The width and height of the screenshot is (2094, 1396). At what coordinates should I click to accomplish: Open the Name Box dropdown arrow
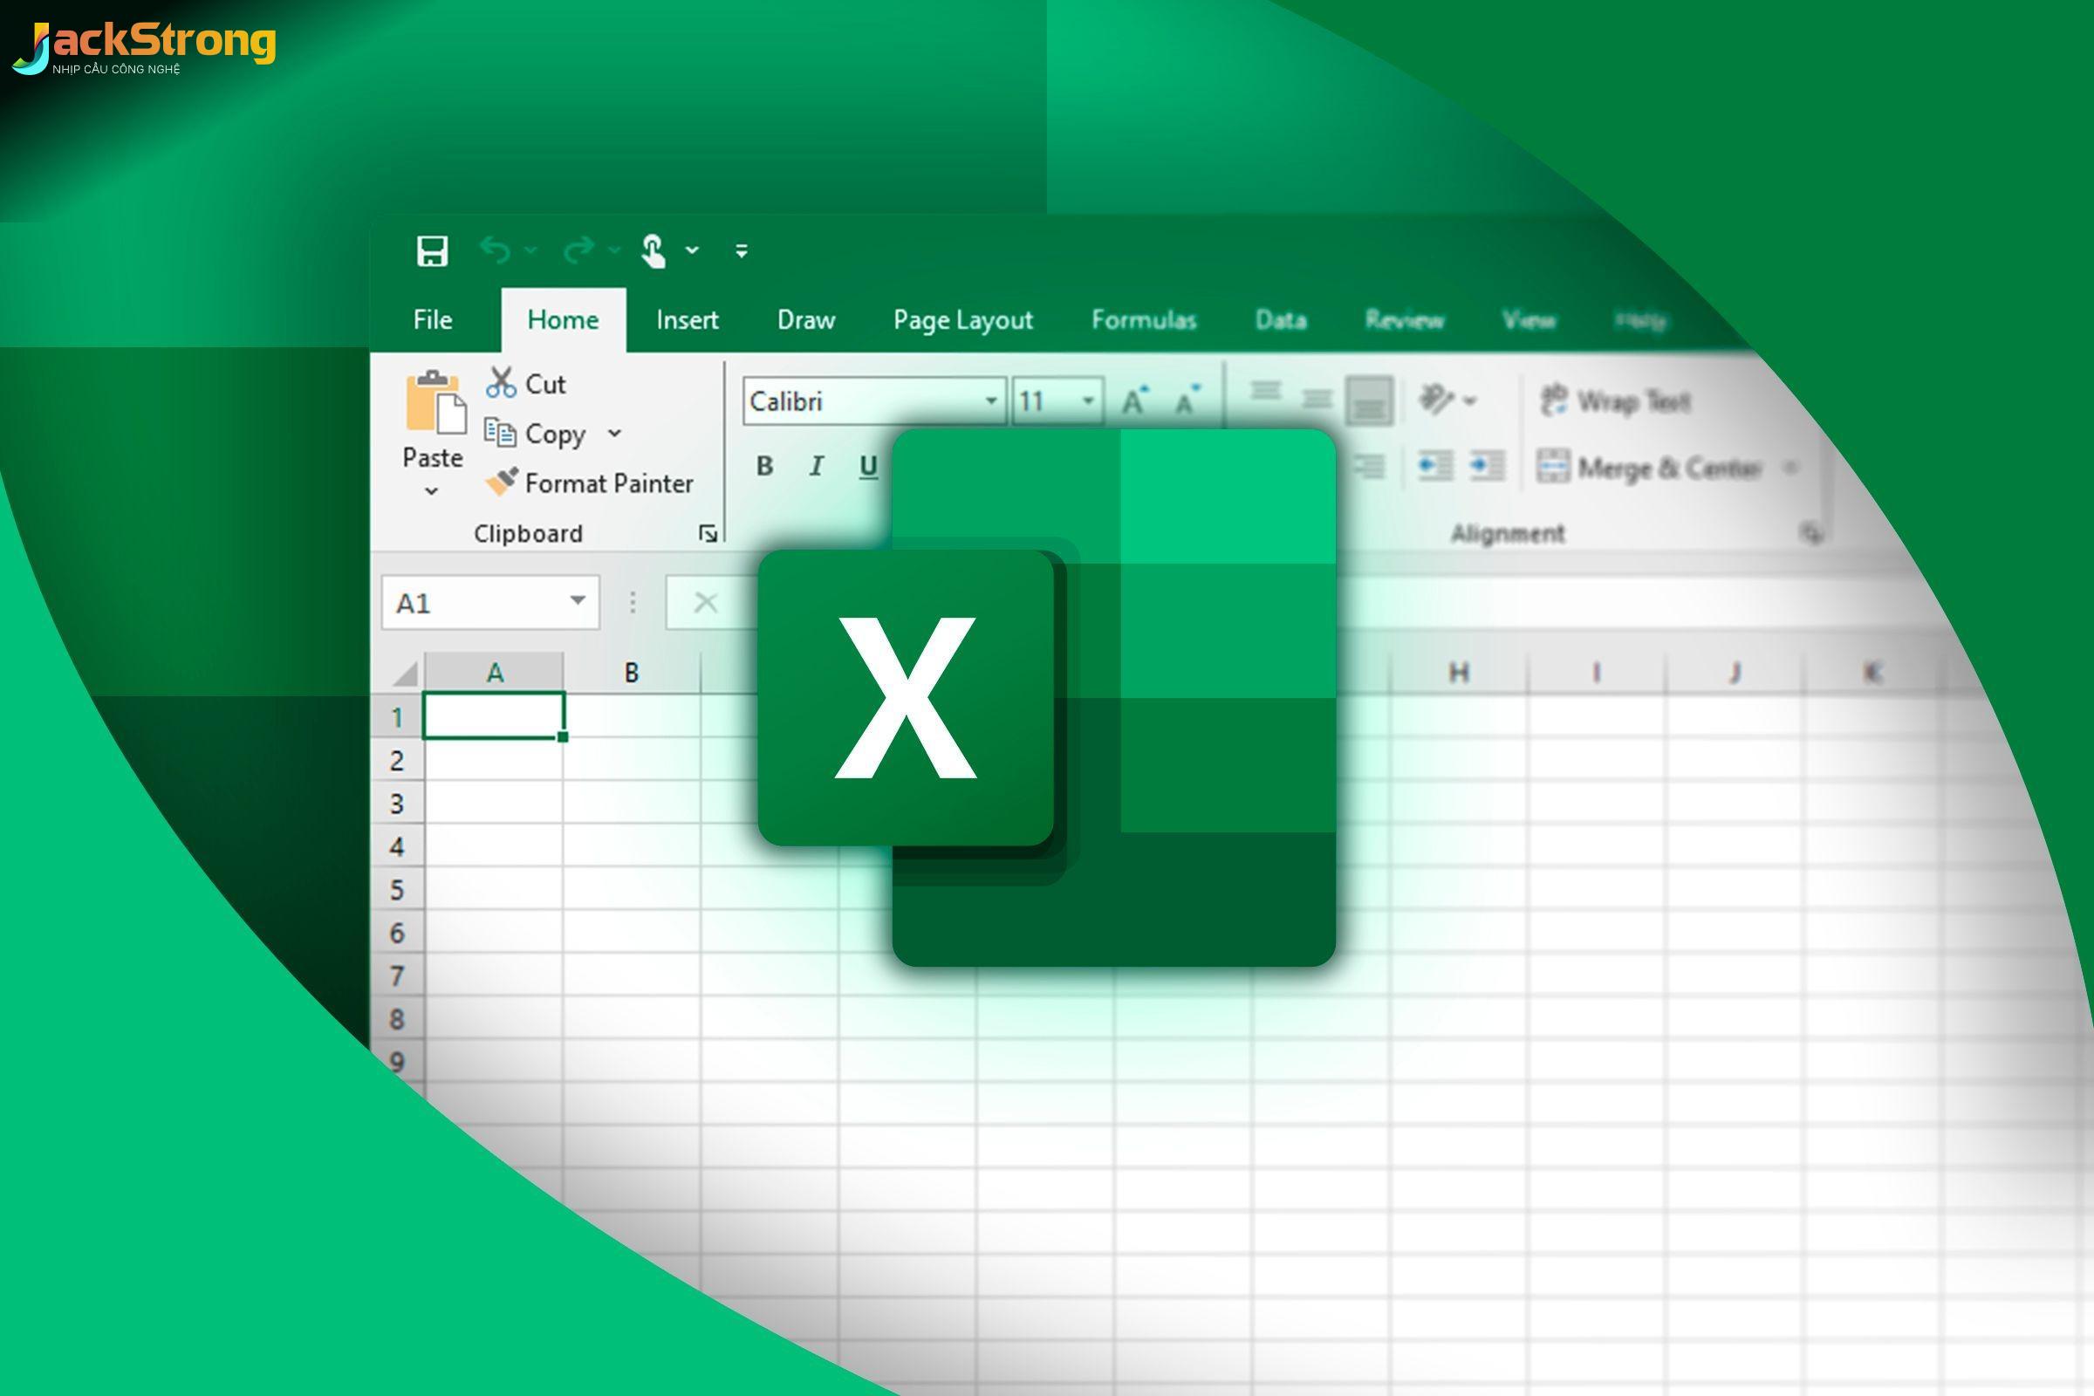[x=578, y=601]
